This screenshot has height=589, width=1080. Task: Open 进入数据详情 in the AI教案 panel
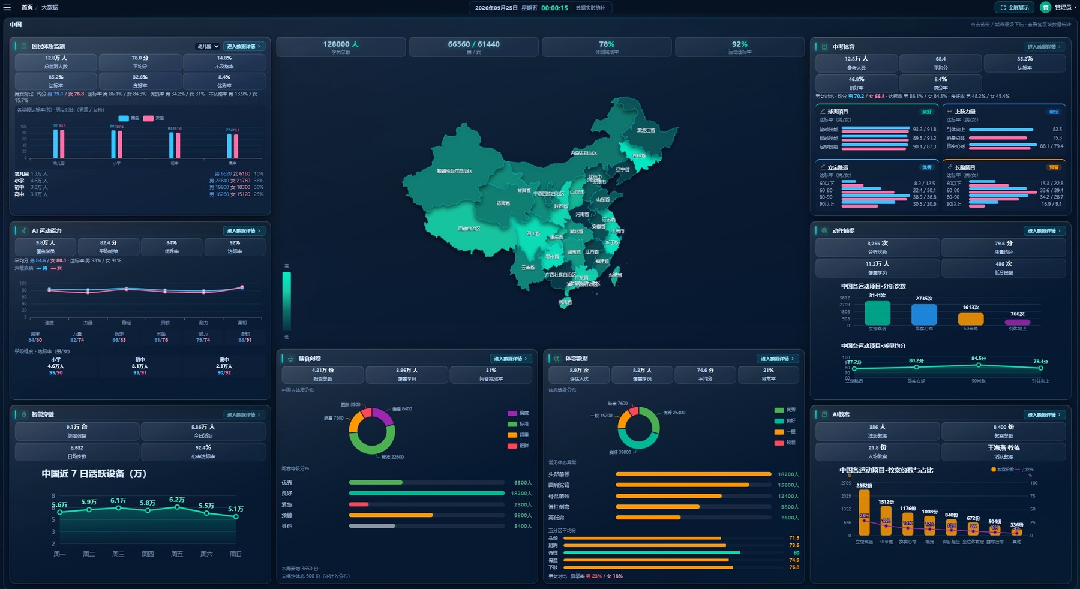pyautogui.click(x=1044, y=414)
